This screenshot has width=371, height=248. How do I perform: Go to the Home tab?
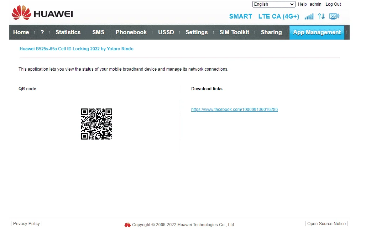tap(21, 32)
